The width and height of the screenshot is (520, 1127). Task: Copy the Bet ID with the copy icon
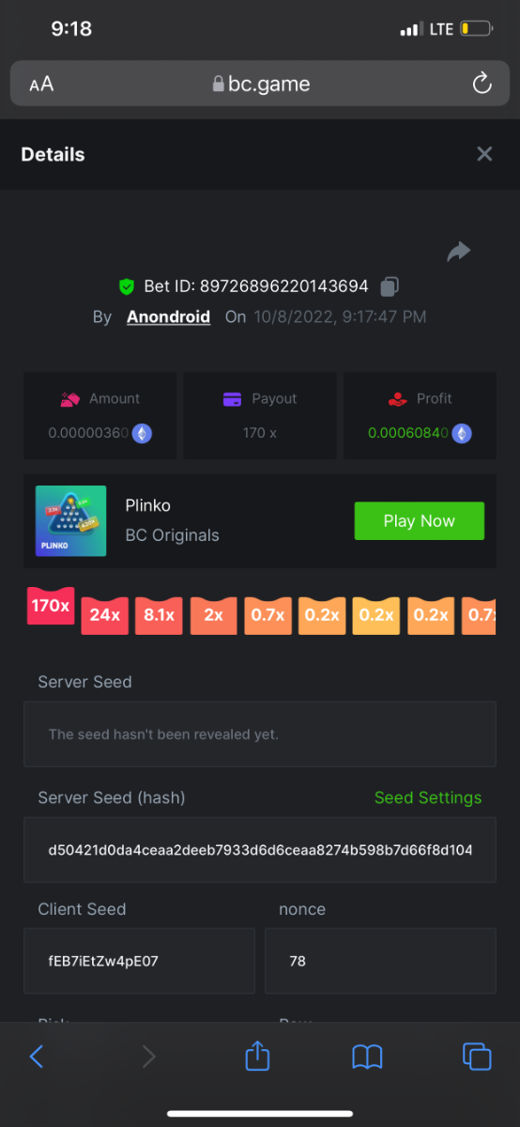click(390, 286)
